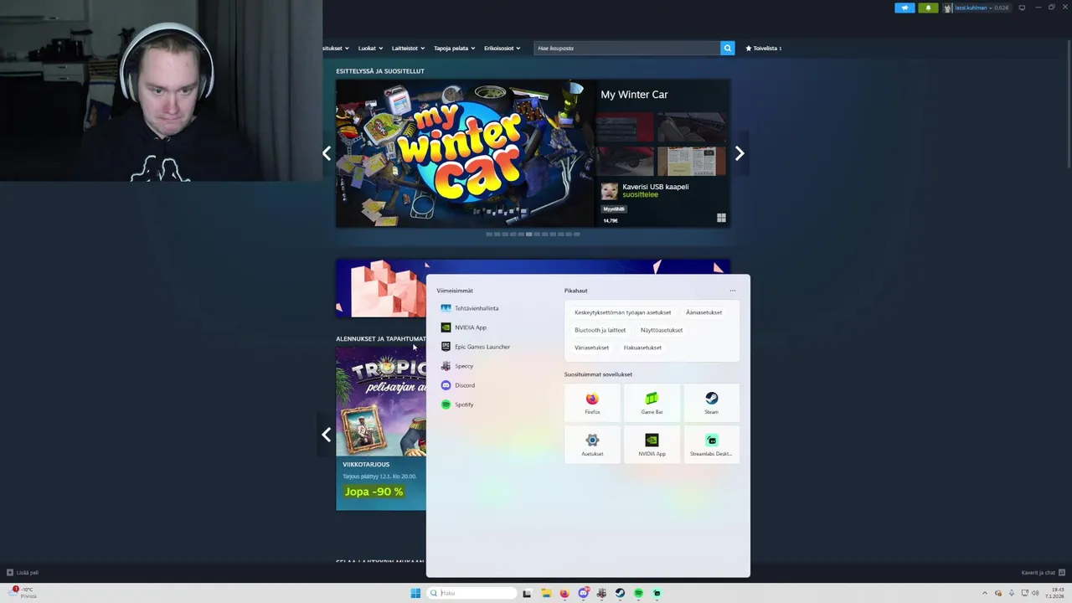This screenshot has width=1072, height=603.
Task: Open Steam notifications bell button
Action: 928,8
